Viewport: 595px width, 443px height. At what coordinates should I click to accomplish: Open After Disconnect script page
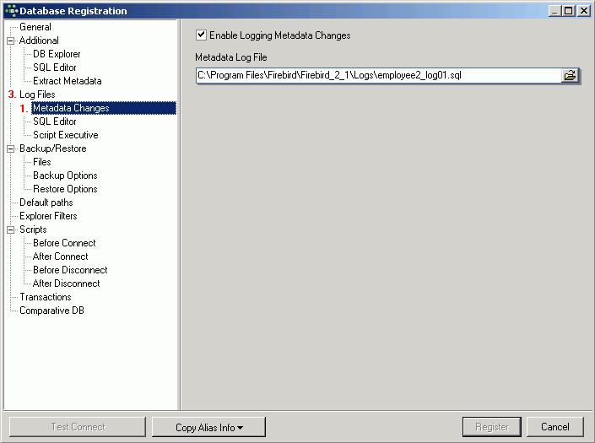(x=67, y=284)
